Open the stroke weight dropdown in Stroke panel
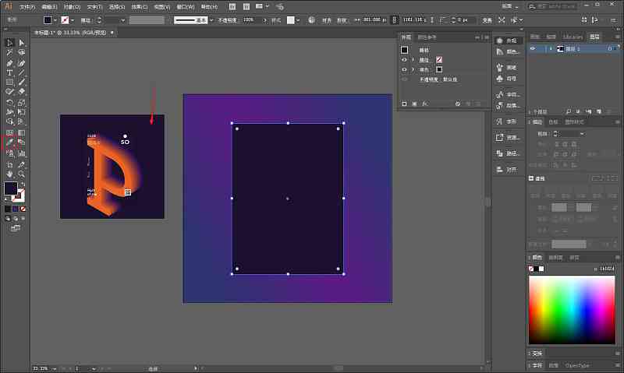 click(x=582, y=134)
